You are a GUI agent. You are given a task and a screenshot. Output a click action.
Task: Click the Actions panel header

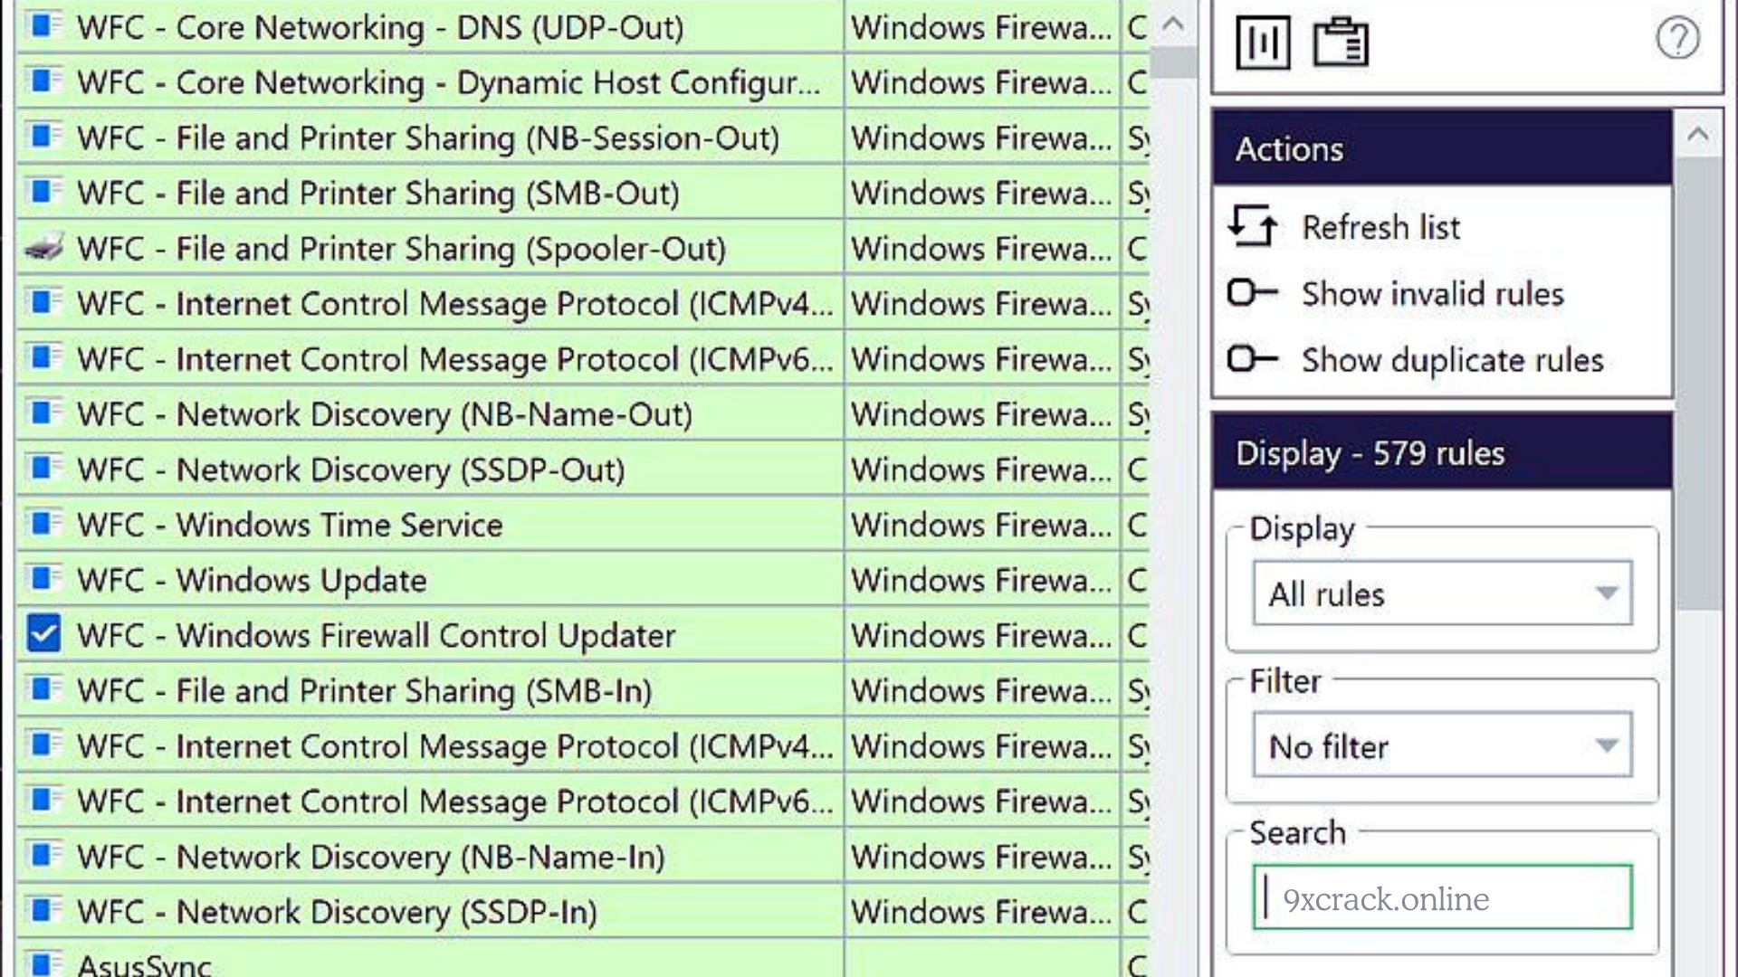point(1442,148)
